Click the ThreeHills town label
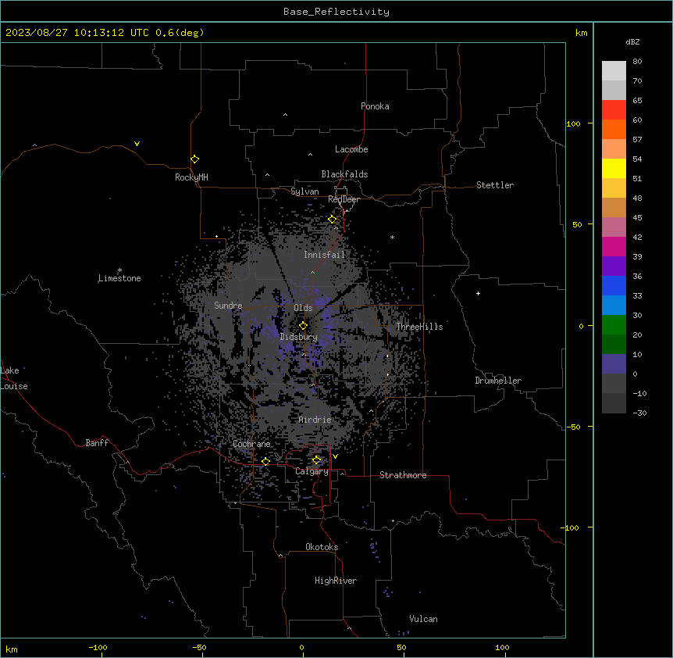The width and height of the screenshot is (673, 658). 419,327
